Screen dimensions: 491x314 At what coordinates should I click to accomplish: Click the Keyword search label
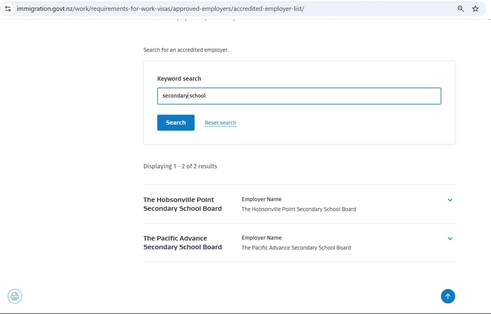[x=179, y=79]
